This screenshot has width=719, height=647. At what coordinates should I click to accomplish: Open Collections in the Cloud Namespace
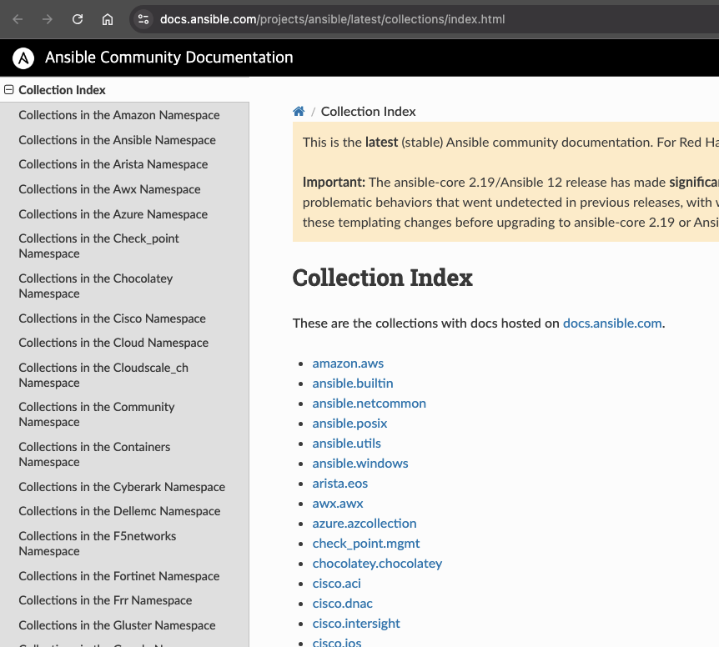pyautogui.click(x=113, y=343)
